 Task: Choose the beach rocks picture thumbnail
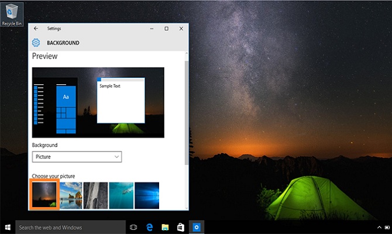point(71,195)
